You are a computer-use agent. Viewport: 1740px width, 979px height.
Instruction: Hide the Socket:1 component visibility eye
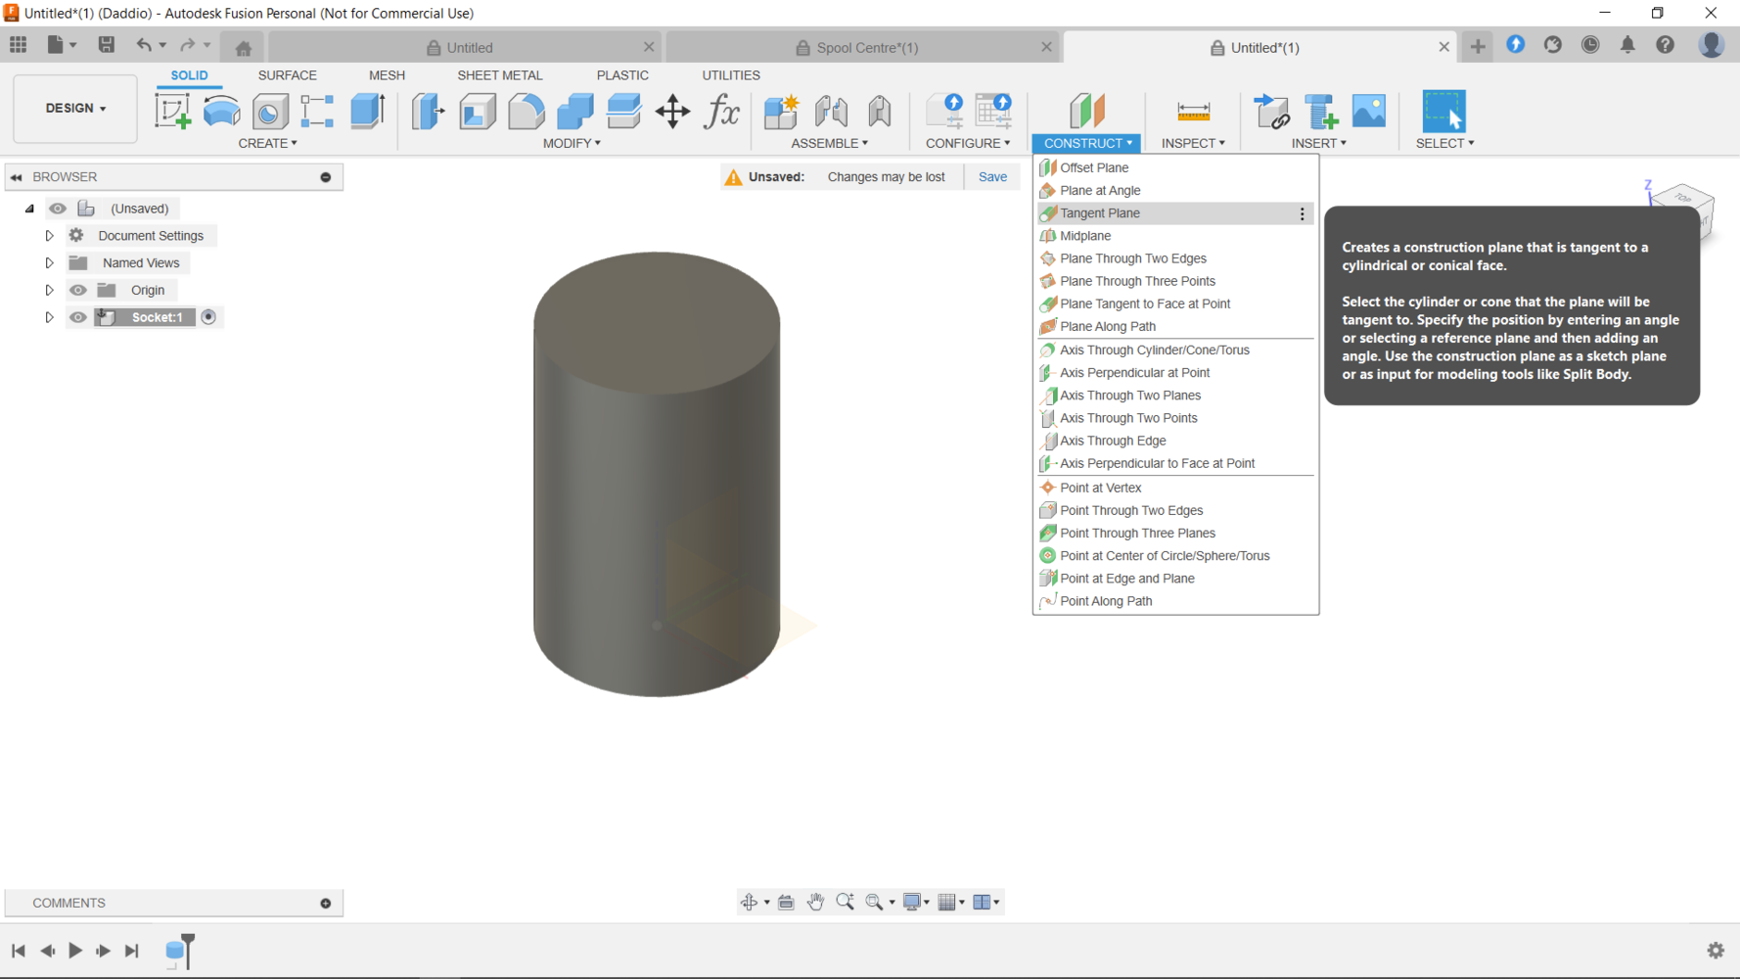(77, 317)
